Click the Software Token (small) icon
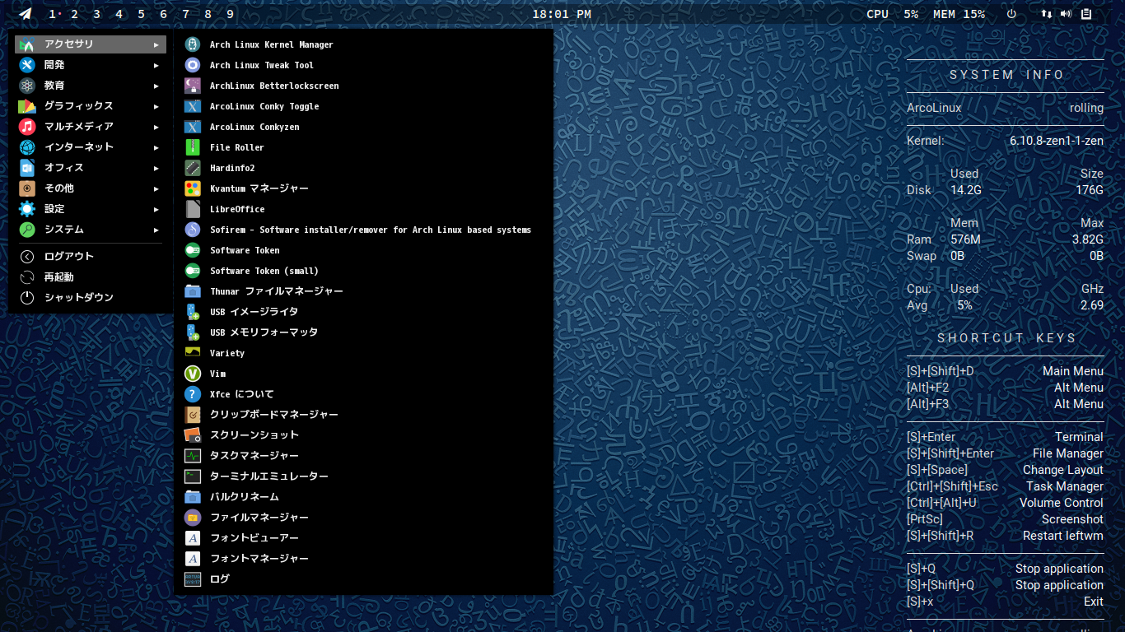Screen dimensions: 1125x632 pos(193,271)
